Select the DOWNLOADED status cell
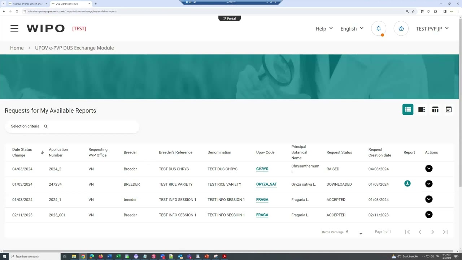The height and width of the screenshot is (260, 462). tap(339, 184)
